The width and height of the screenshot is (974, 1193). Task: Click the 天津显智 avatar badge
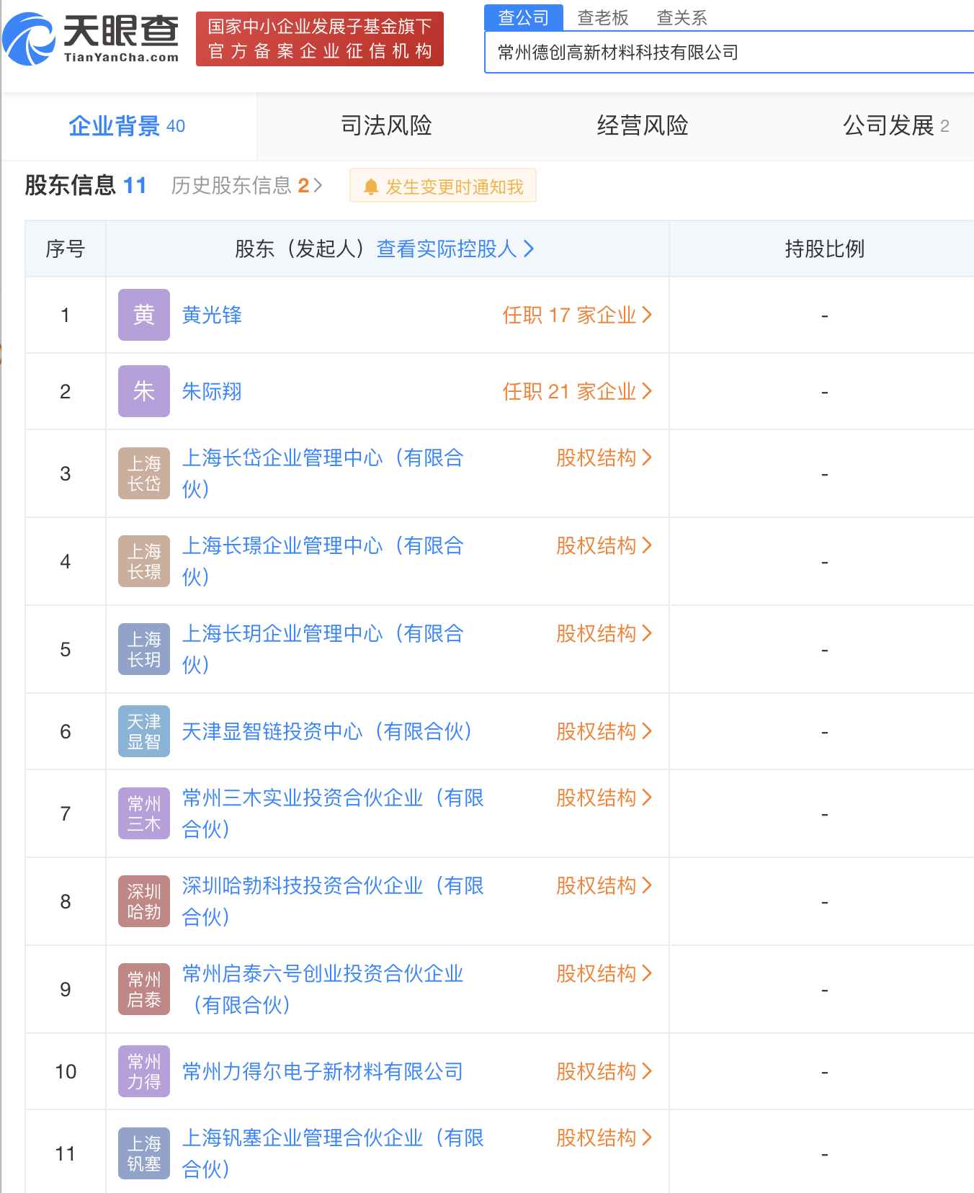click(144, 731)
